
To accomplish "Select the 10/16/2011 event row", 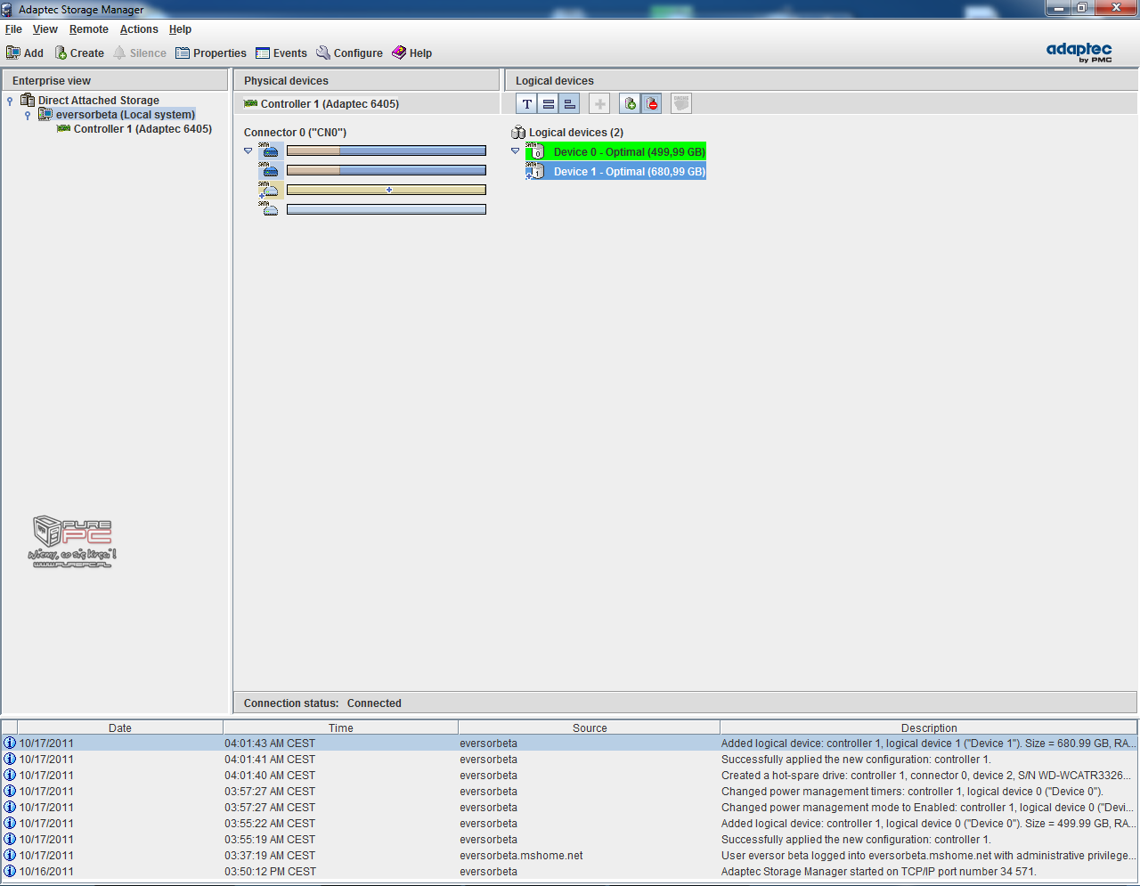I will (x=570, y=872).
